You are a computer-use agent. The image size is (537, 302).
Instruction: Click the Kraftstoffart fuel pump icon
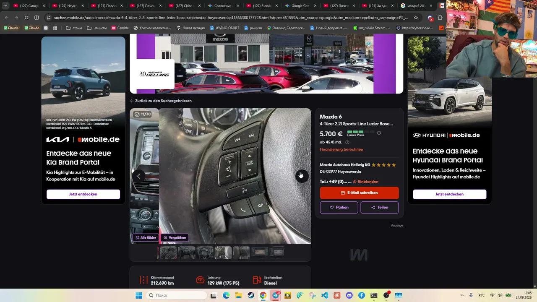(257, 280)
